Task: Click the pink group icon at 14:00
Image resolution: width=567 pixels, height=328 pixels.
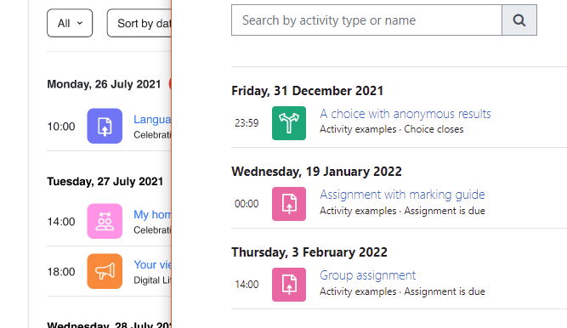Action: pyautogui.click(x=105, y=221)
